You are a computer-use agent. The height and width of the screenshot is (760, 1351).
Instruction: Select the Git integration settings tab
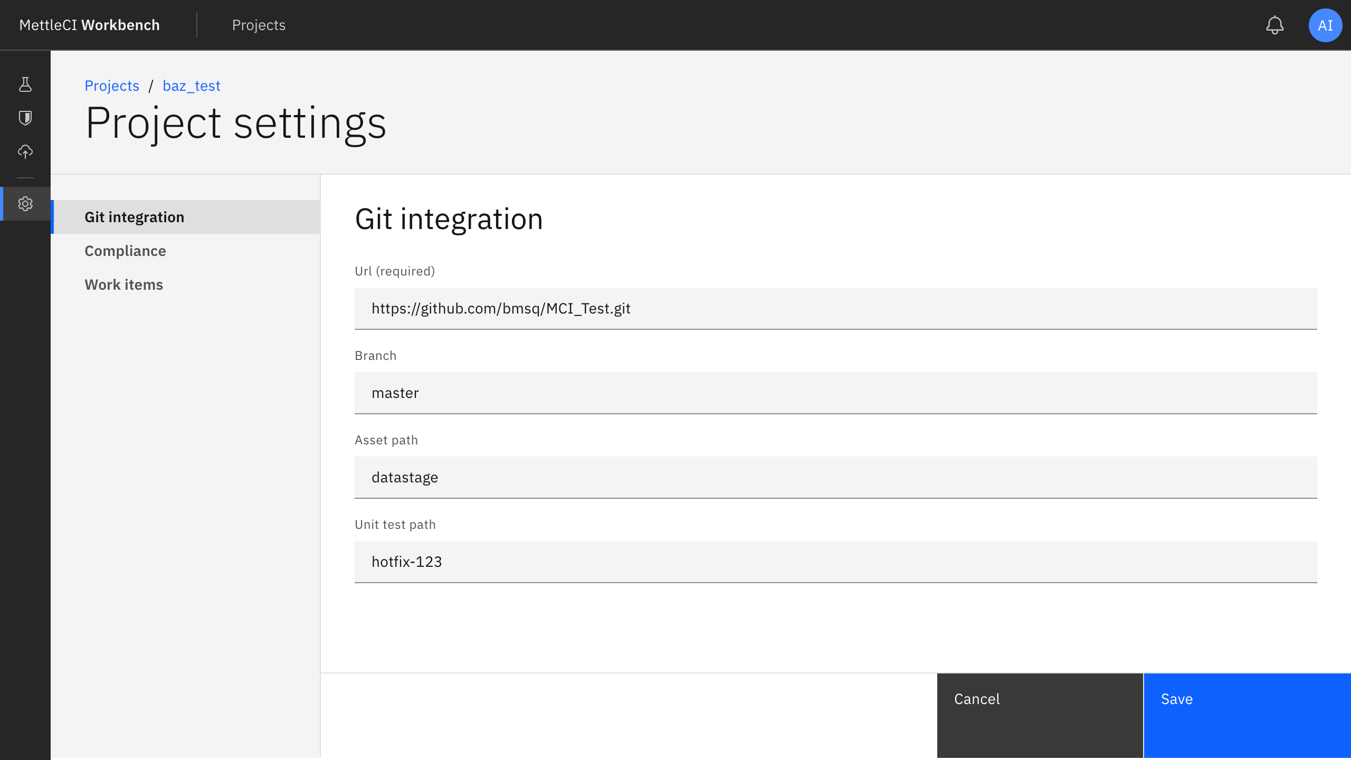click(x=135, y=216)
